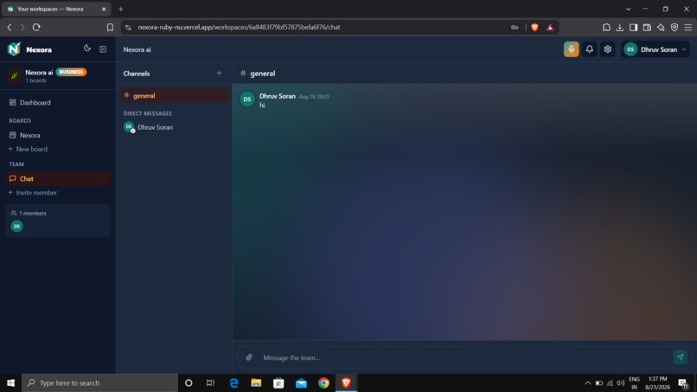Viewport: 697px width, 392px height.
Task: Send the message with paper plane
Action: coord(680,357)
